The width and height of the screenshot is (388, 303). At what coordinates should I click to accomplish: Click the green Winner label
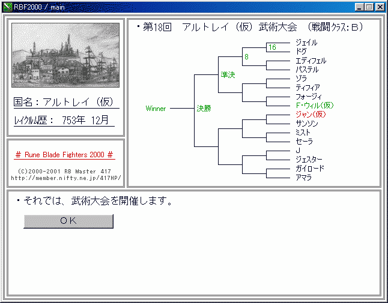(x=156, y=109)
